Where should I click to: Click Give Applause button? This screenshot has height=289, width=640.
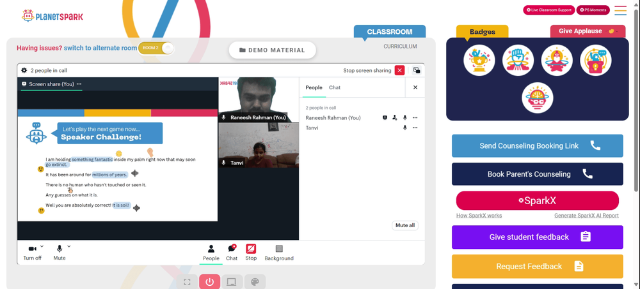[x=588, y=31]
